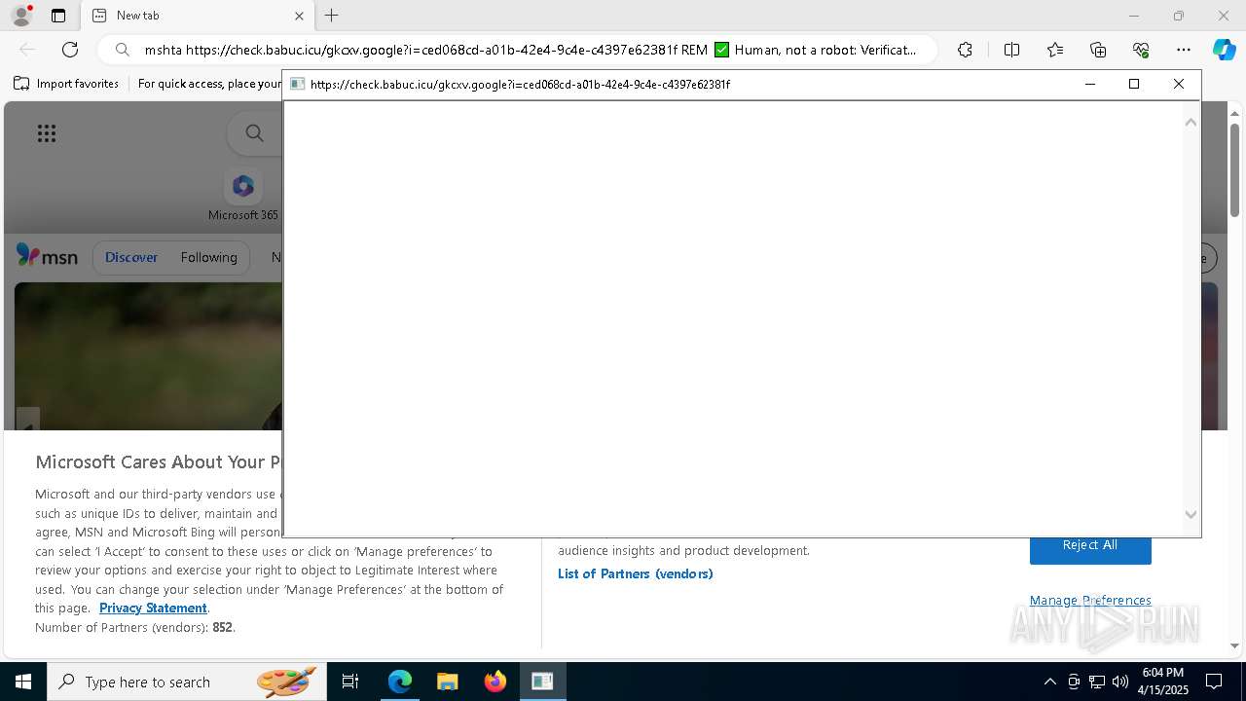Click the Edge page vertical scrollbar thumb
The height and width of the screenshot is (701, 1246).
pyautogui.click(x=1234, y=169)
